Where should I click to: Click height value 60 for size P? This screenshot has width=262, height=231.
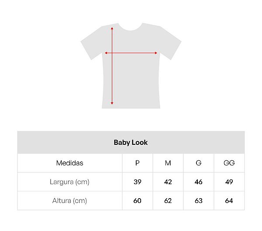[138, 201]
